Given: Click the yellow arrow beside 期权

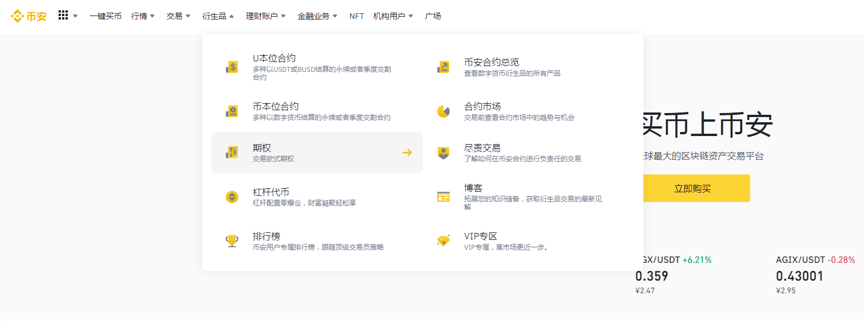Looking at the screenshot, I should pyautogui.click(x=407, y=153).
